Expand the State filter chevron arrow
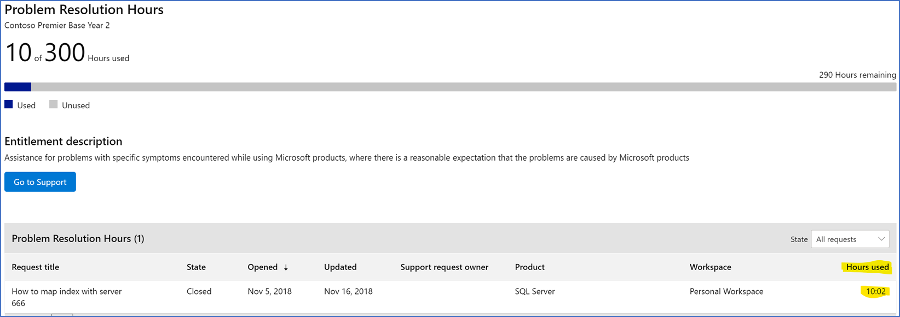Screen dimensions: 900x317 coord(881,239)
